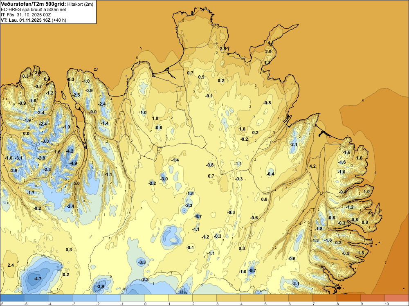
Task: Click the legend color band between 6 and 7
Action: pos(301,298)
